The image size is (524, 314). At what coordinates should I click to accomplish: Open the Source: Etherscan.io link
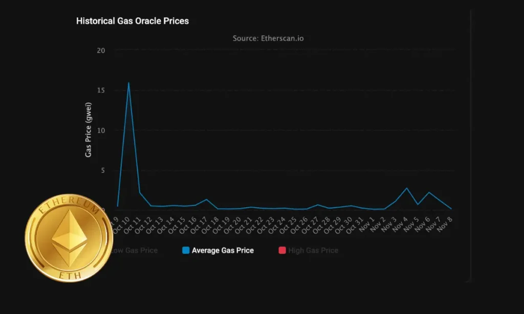tap(271, 38)
